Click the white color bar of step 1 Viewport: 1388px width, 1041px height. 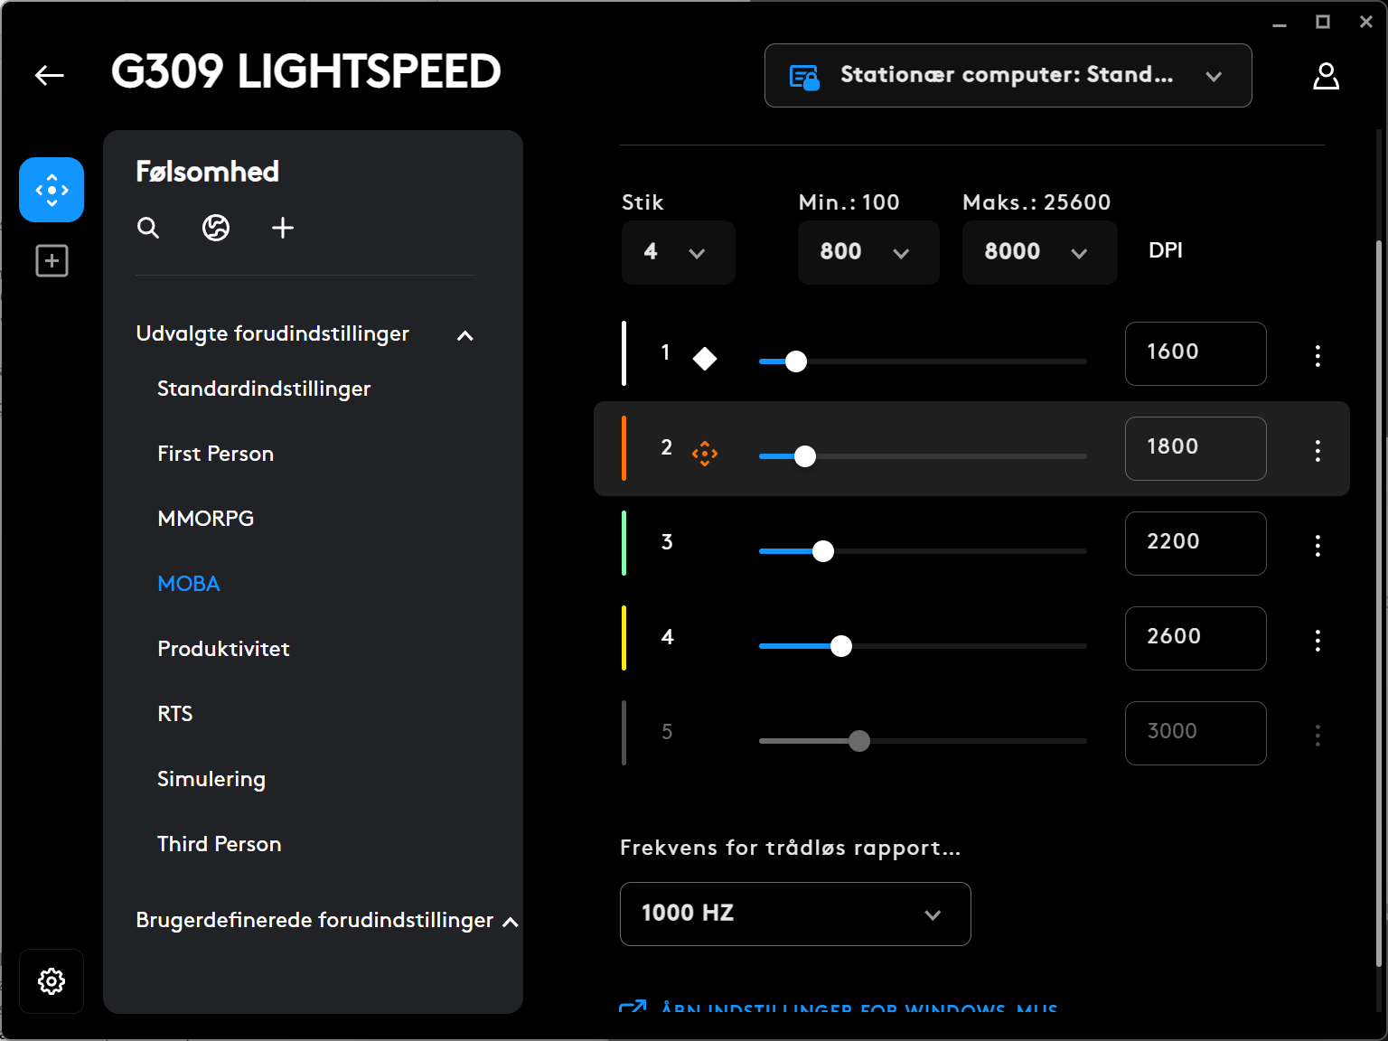coord(624,353)
